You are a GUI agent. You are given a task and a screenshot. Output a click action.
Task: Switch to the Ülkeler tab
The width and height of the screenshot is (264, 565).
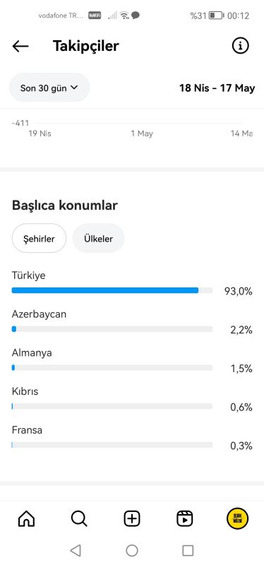click(x=98, y=238)
